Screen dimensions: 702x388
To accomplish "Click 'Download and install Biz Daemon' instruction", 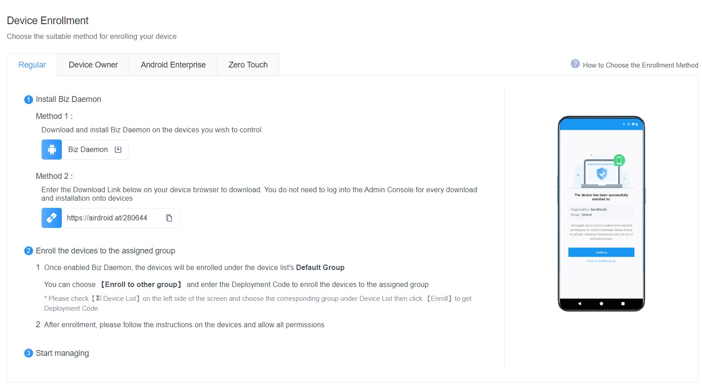I will (x=151, y=130).
